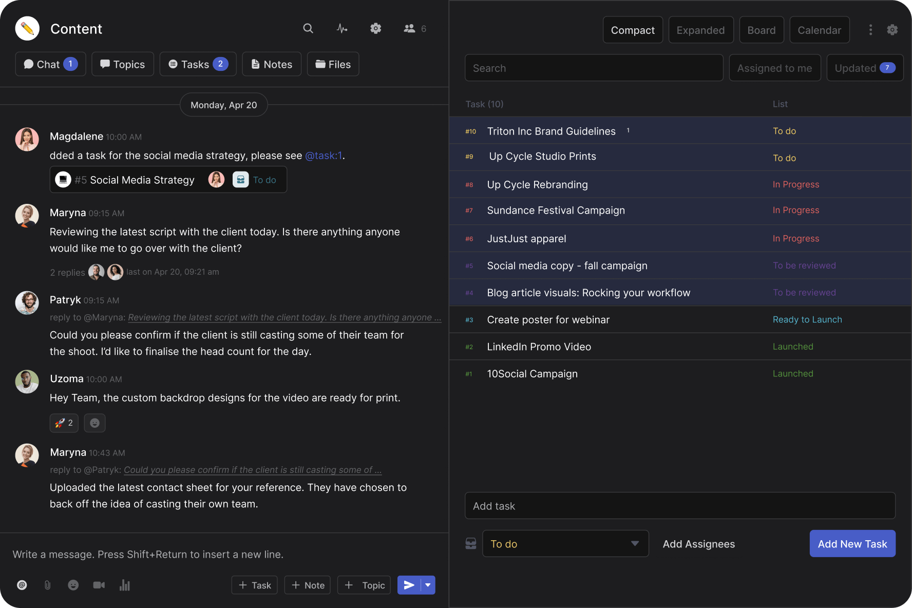This screenshot has height=608, width=912.
Task: Open the activity pulse icon
Action: [x=342, y=29]
